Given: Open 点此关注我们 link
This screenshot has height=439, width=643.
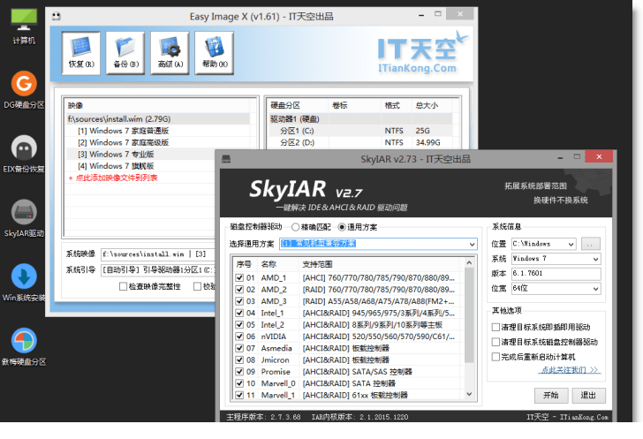Looking at the screenshot, I should point(569,370).
